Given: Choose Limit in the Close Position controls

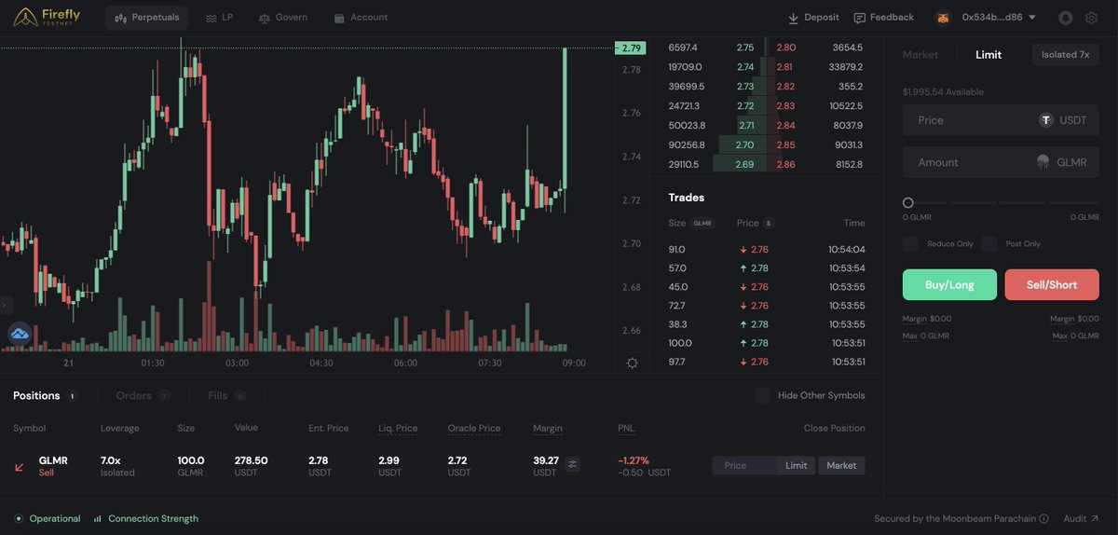Looking at the screenshot, I should tap(797, 465).
